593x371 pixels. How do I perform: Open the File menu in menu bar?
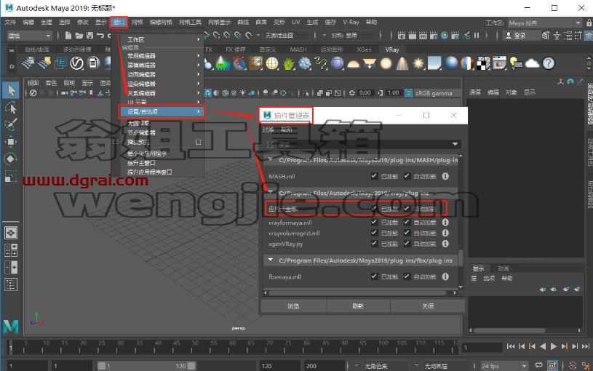[10, 23]
